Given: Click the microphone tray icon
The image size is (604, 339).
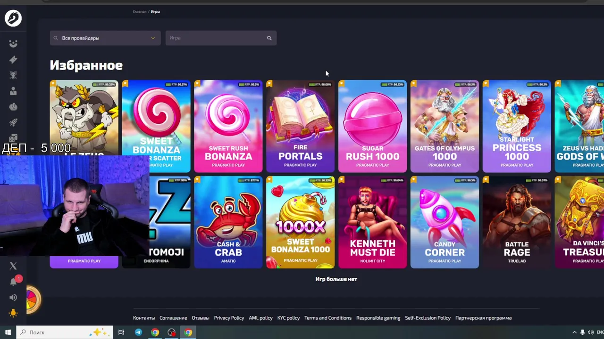Looking at the screenshot, I should [x=583, y=332].
